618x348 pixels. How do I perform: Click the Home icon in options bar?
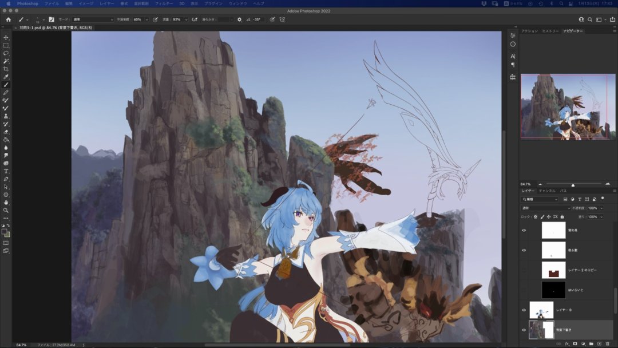coord(8,19)
